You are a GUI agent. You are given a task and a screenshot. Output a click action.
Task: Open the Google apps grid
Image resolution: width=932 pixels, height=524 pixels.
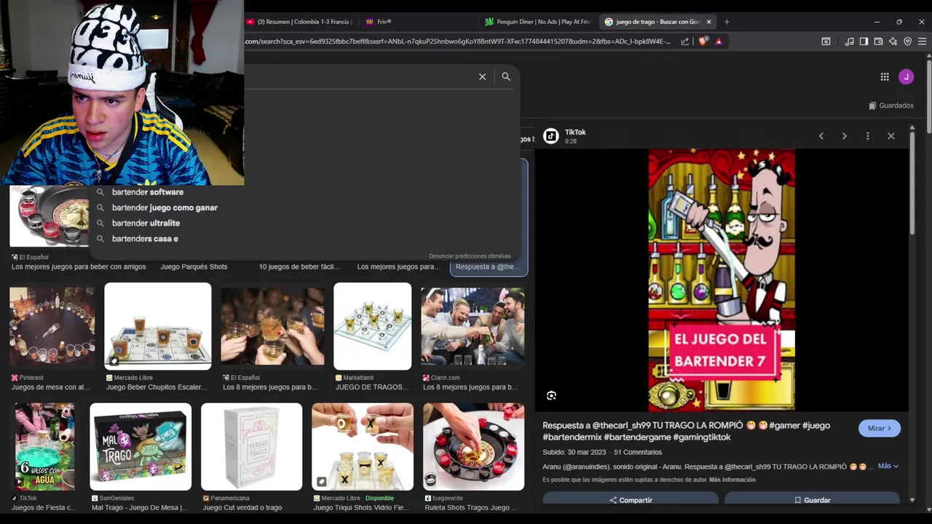tap(885, 76)
